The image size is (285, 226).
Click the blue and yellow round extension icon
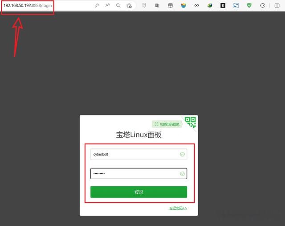[x=183, y=6]
